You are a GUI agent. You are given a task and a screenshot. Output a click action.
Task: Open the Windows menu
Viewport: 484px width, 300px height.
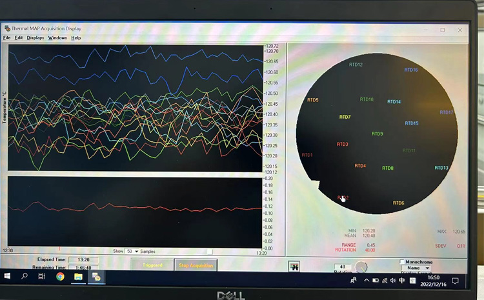(x=57, y=37)
